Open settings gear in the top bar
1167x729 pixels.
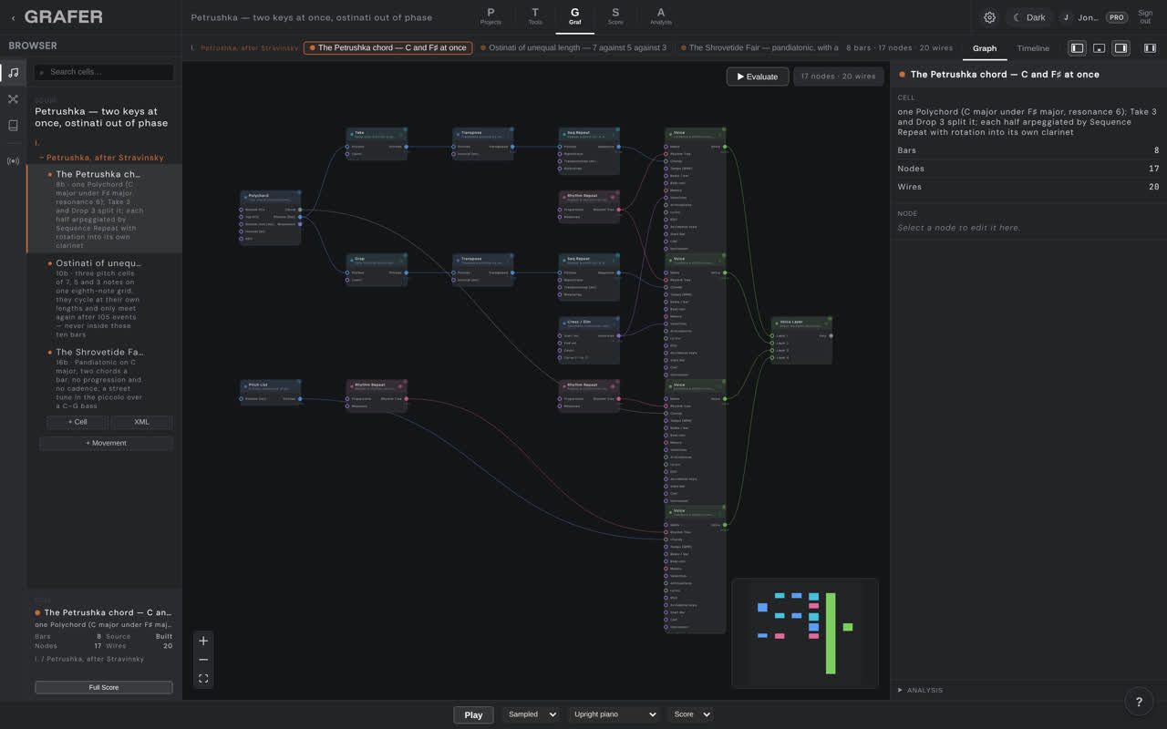pyautogui.click(x=989, y=17)
